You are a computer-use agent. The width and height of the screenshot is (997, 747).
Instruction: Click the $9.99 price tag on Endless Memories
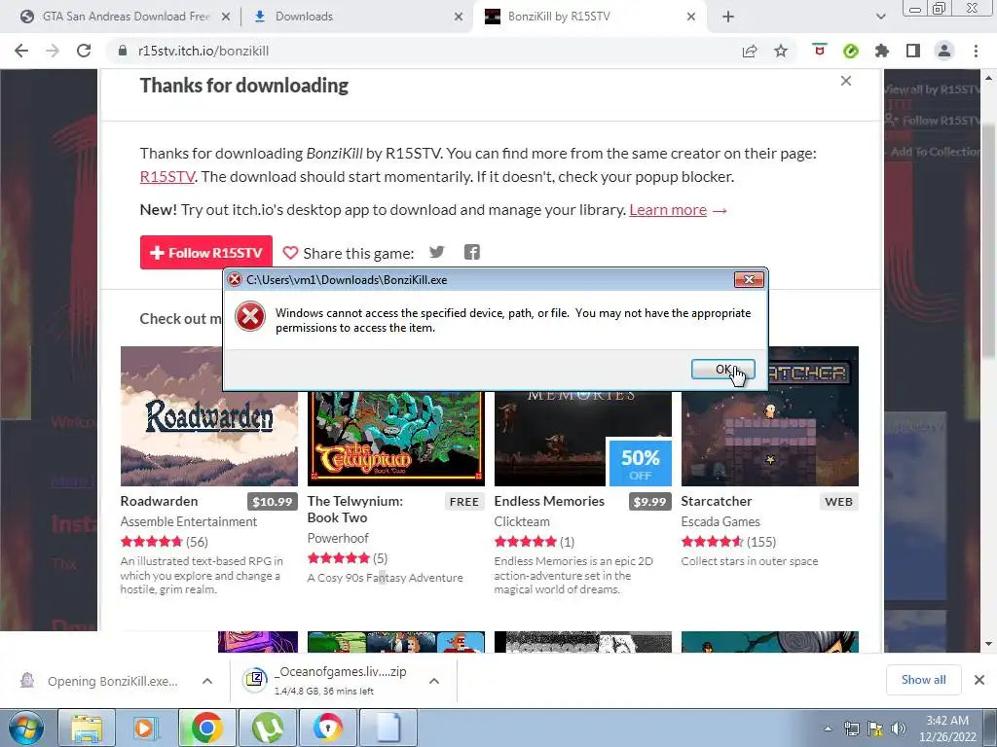(649, 502)
